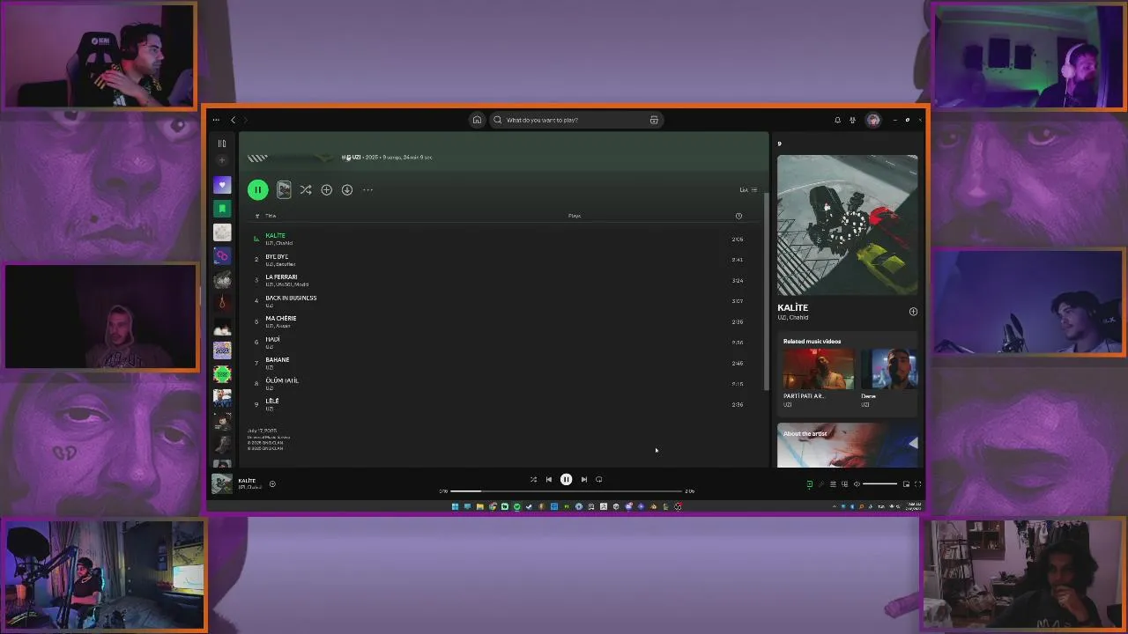Image resolution: width=1128 pixels, height=634 pixels.
Task: Mute with the speaker icon
Action: point(857,484)
